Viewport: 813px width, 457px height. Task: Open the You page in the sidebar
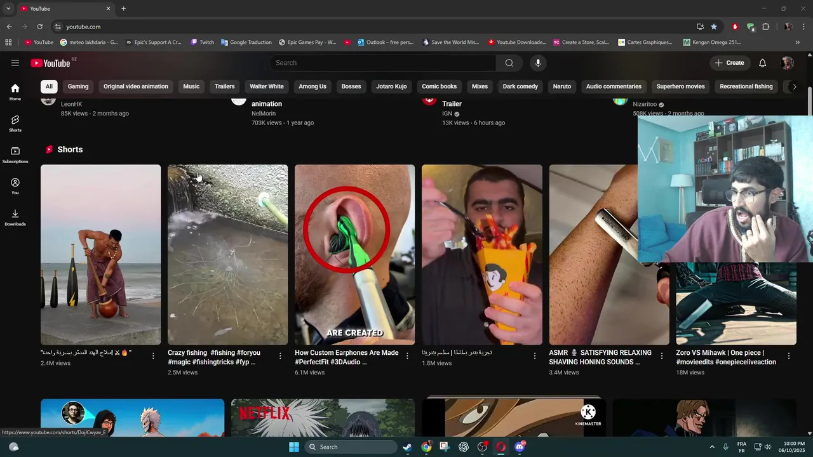[15, 186]
